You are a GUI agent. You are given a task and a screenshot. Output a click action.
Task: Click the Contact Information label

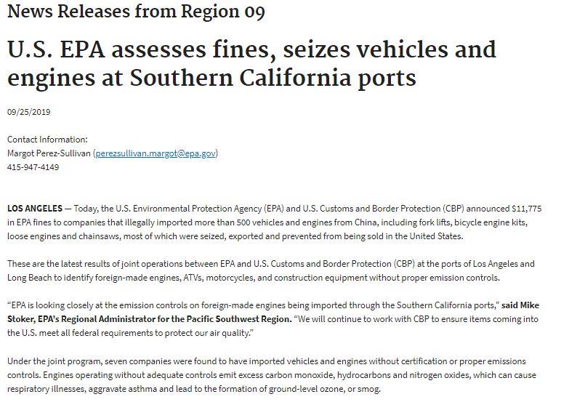(47, 140)
